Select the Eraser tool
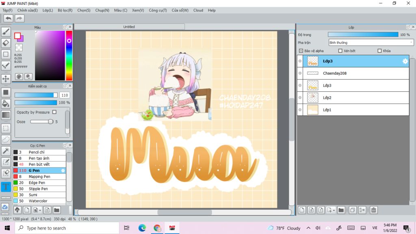This screenshot has height=234, width=416. 6,43
